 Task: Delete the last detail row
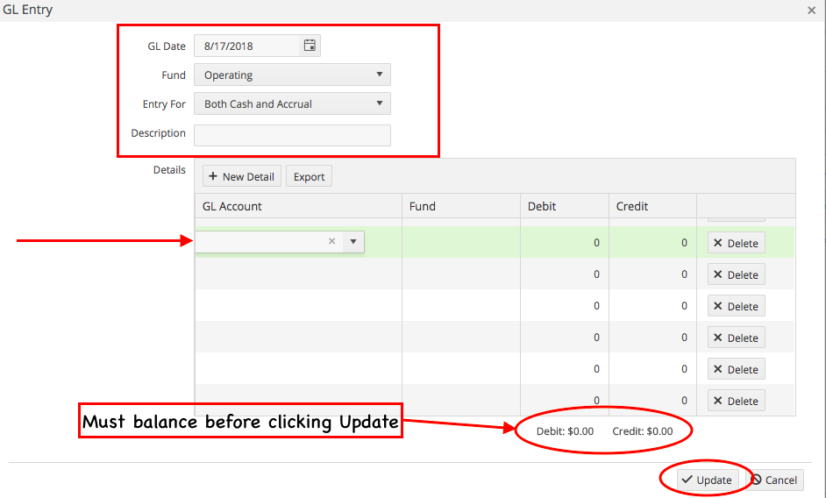pyautogui.click(x=736, y=401)
